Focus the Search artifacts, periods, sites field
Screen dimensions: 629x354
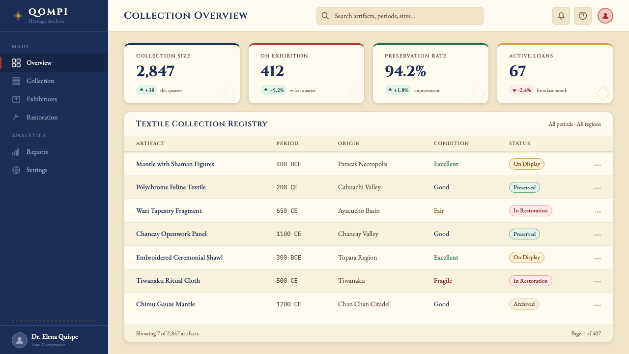tap(400, 16)
